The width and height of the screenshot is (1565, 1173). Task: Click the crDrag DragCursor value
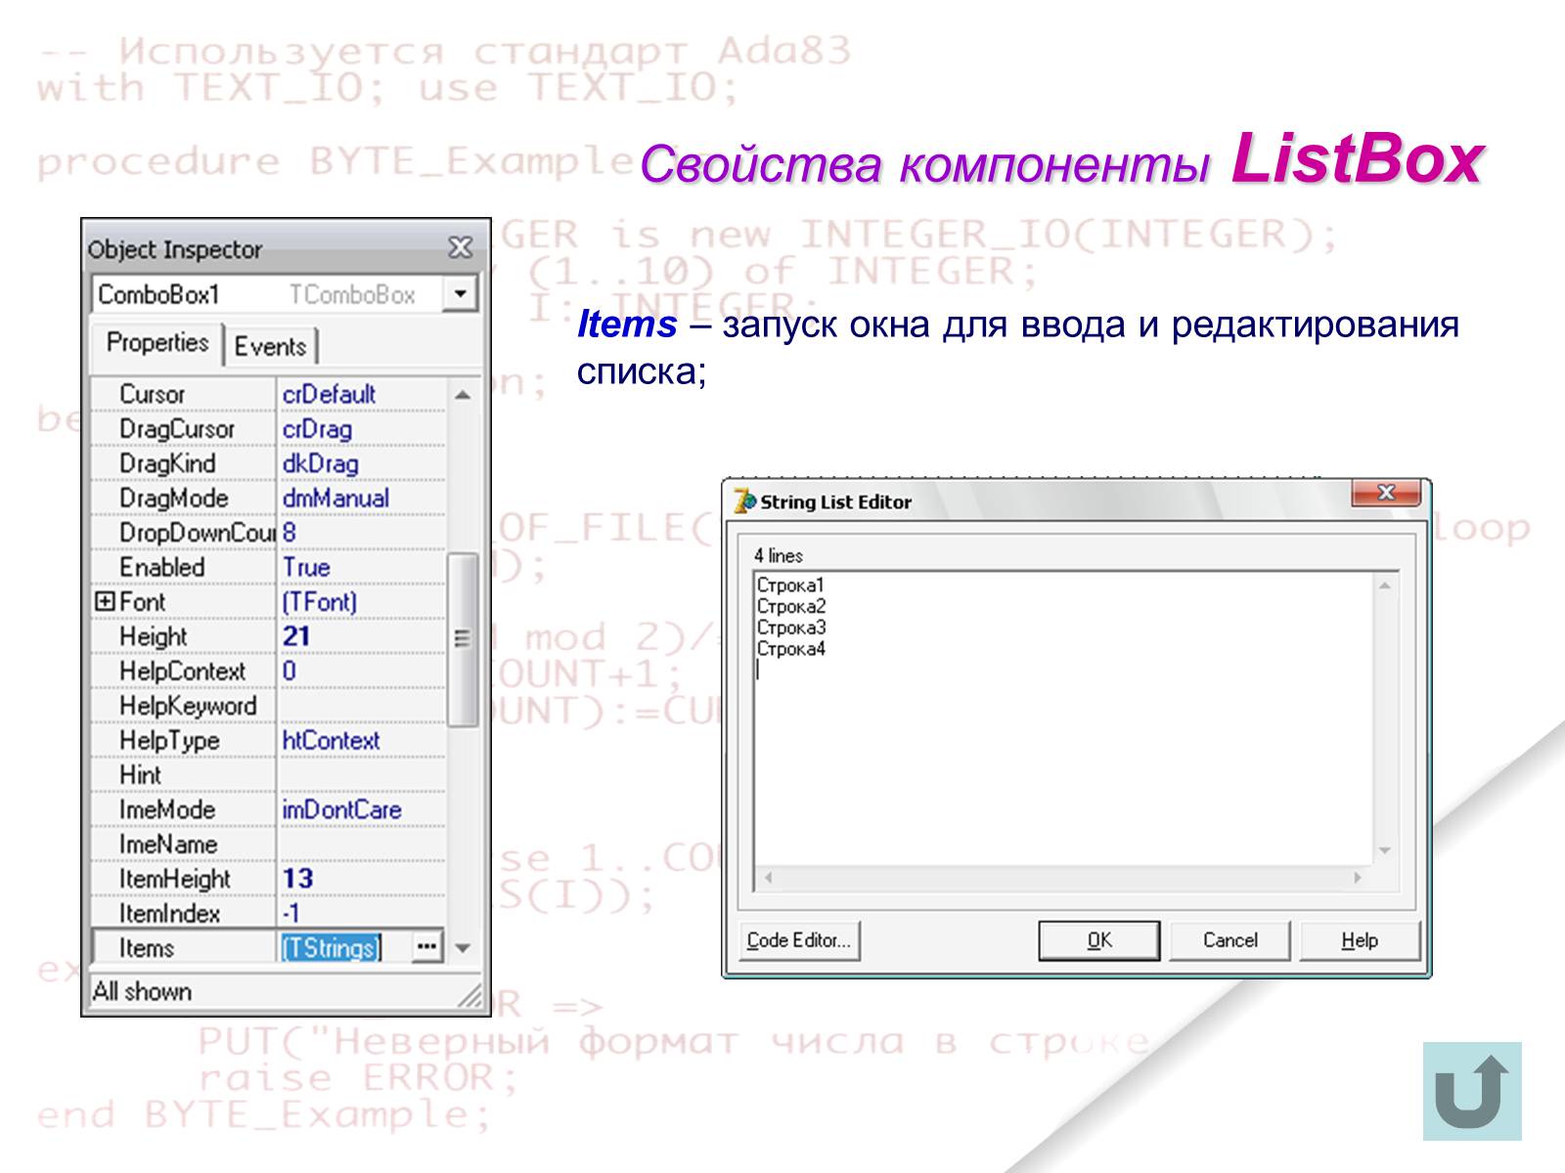tap(317, 429)
